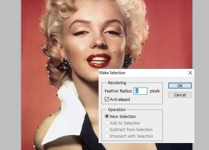Cancel the Make Selection dialog

click(x=180, y=95)
